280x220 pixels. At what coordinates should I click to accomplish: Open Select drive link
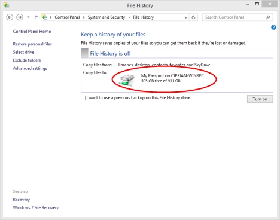[x=23, y=52]
